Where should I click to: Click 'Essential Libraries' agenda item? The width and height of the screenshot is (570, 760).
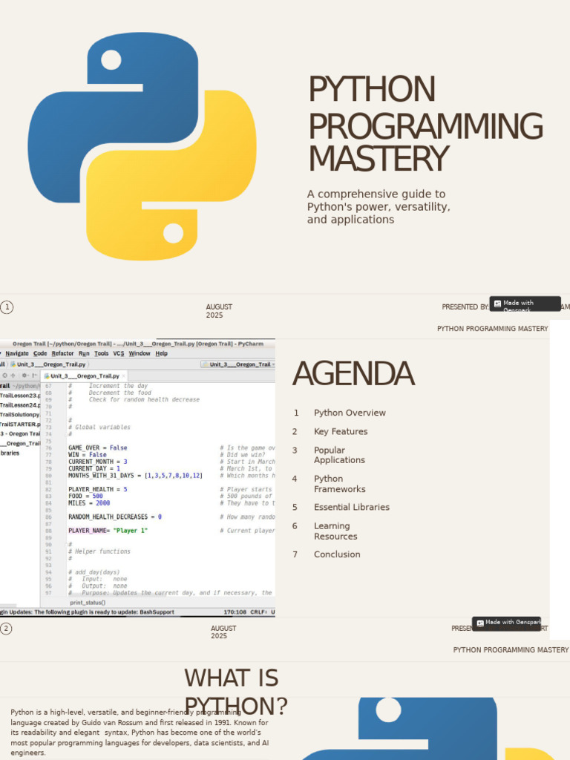351,507
